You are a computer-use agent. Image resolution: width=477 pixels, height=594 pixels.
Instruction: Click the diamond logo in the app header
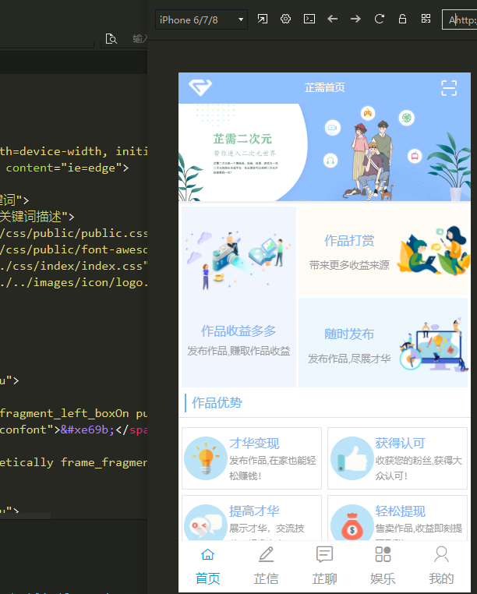pyautogui.click(x=200, y=87)
